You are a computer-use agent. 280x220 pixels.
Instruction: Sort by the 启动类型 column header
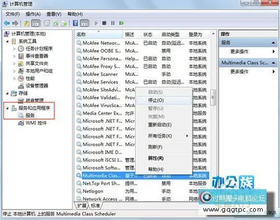click(173, 35)
